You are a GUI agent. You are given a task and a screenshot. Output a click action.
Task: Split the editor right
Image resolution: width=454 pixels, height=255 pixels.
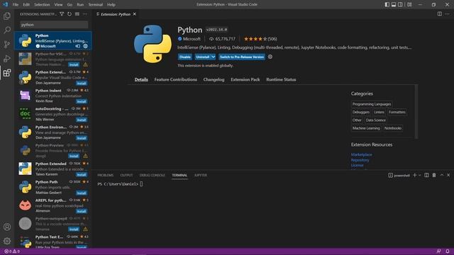[x=440, y=14]
